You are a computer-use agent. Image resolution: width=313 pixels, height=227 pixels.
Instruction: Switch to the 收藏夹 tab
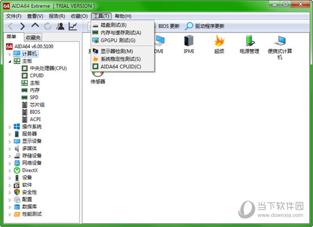(x=33, y=38)
